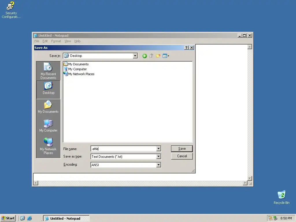The width and height of the screenshot is (296, 222).
Task: Maximize the Notepad window
Action: click(x=245, y=36)
